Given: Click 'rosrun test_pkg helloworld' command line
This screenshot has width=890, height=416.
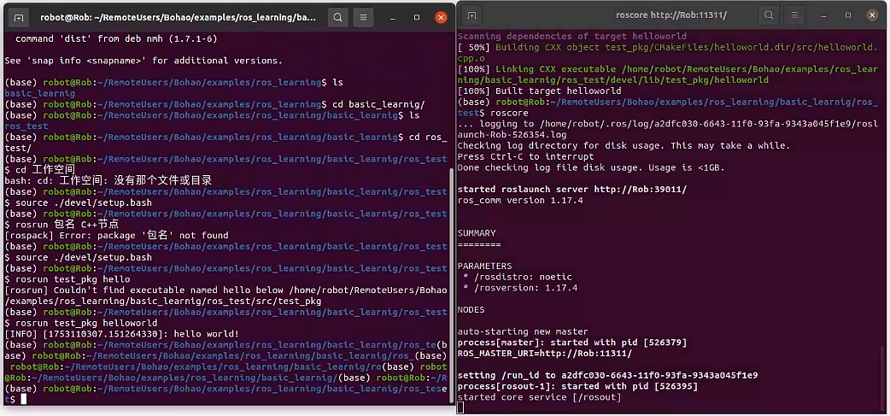Looking at the screenshot, I should (x=80, y=324).
